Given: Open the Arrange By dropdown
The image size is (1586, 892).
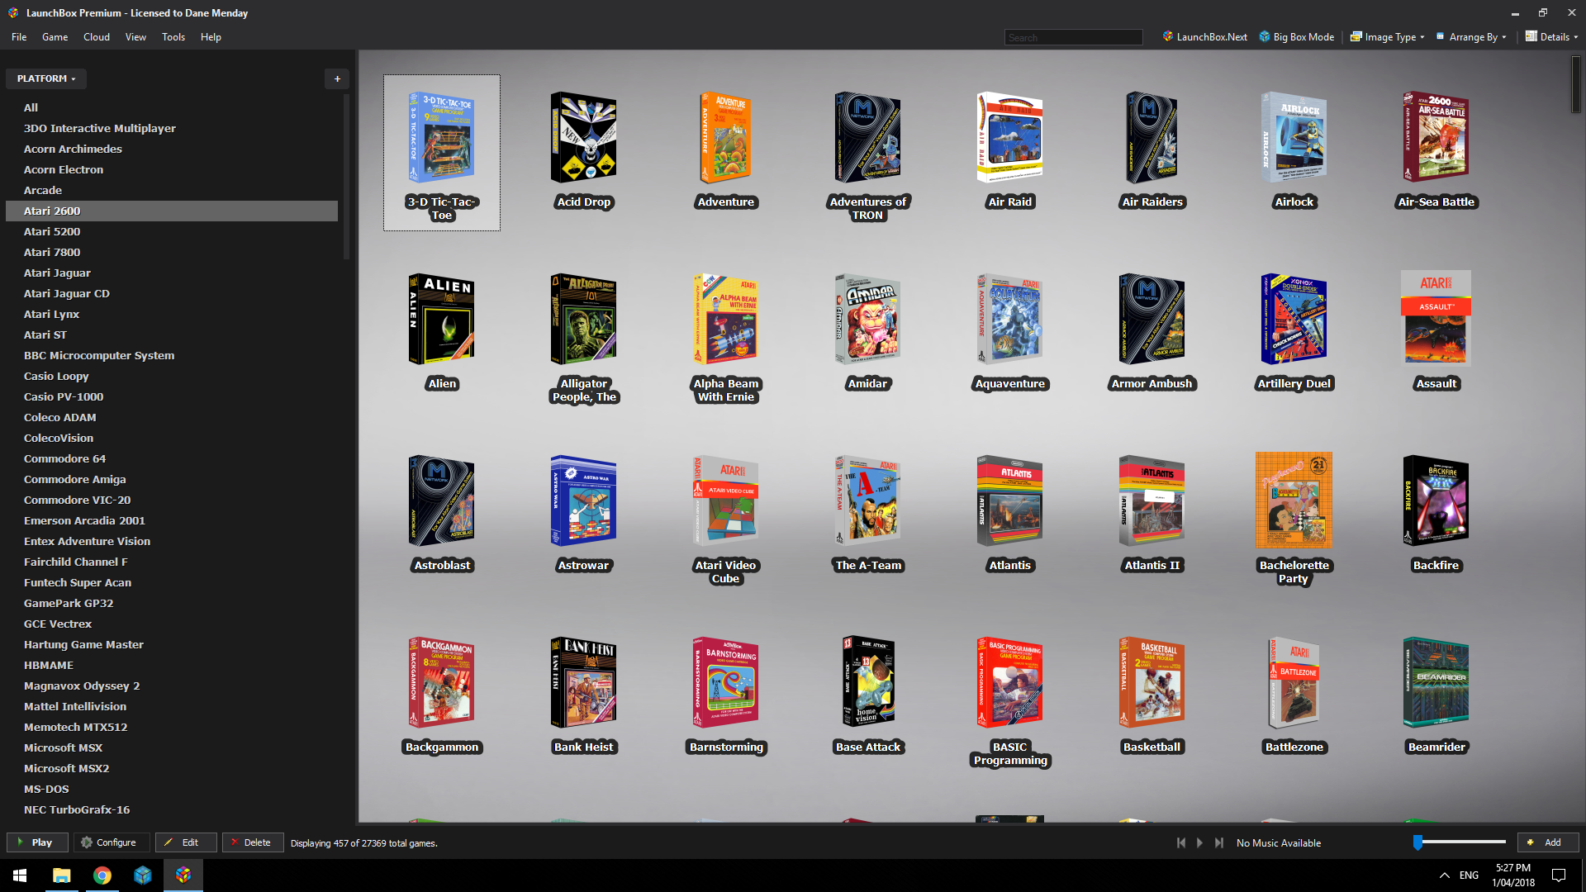Looking at the screenshot, I should point(1471,37).
